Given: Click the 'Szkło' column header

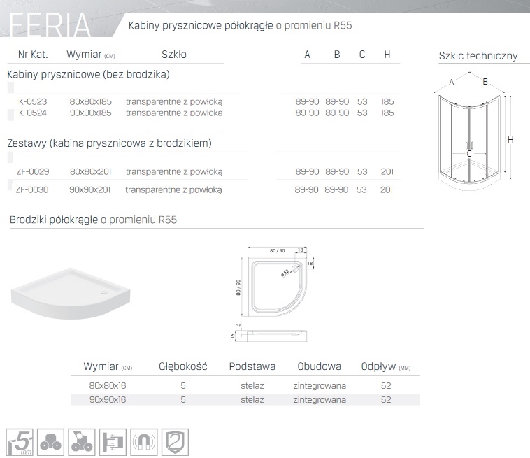Looking at the screenshot, I should [x=174, y=55].
